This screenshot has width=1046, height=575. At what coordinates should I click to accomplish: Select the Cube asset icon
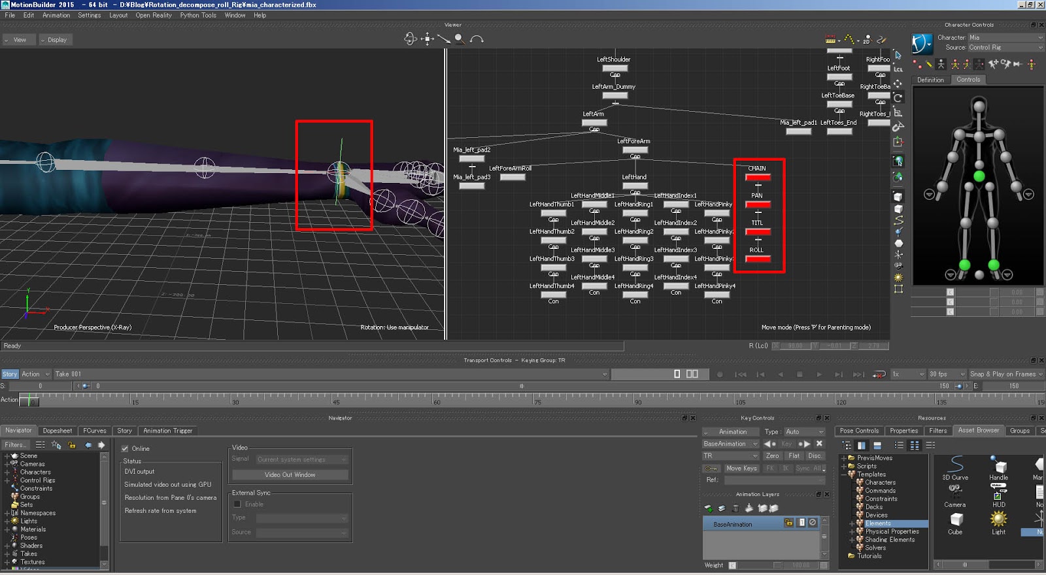tap(956, 523)
